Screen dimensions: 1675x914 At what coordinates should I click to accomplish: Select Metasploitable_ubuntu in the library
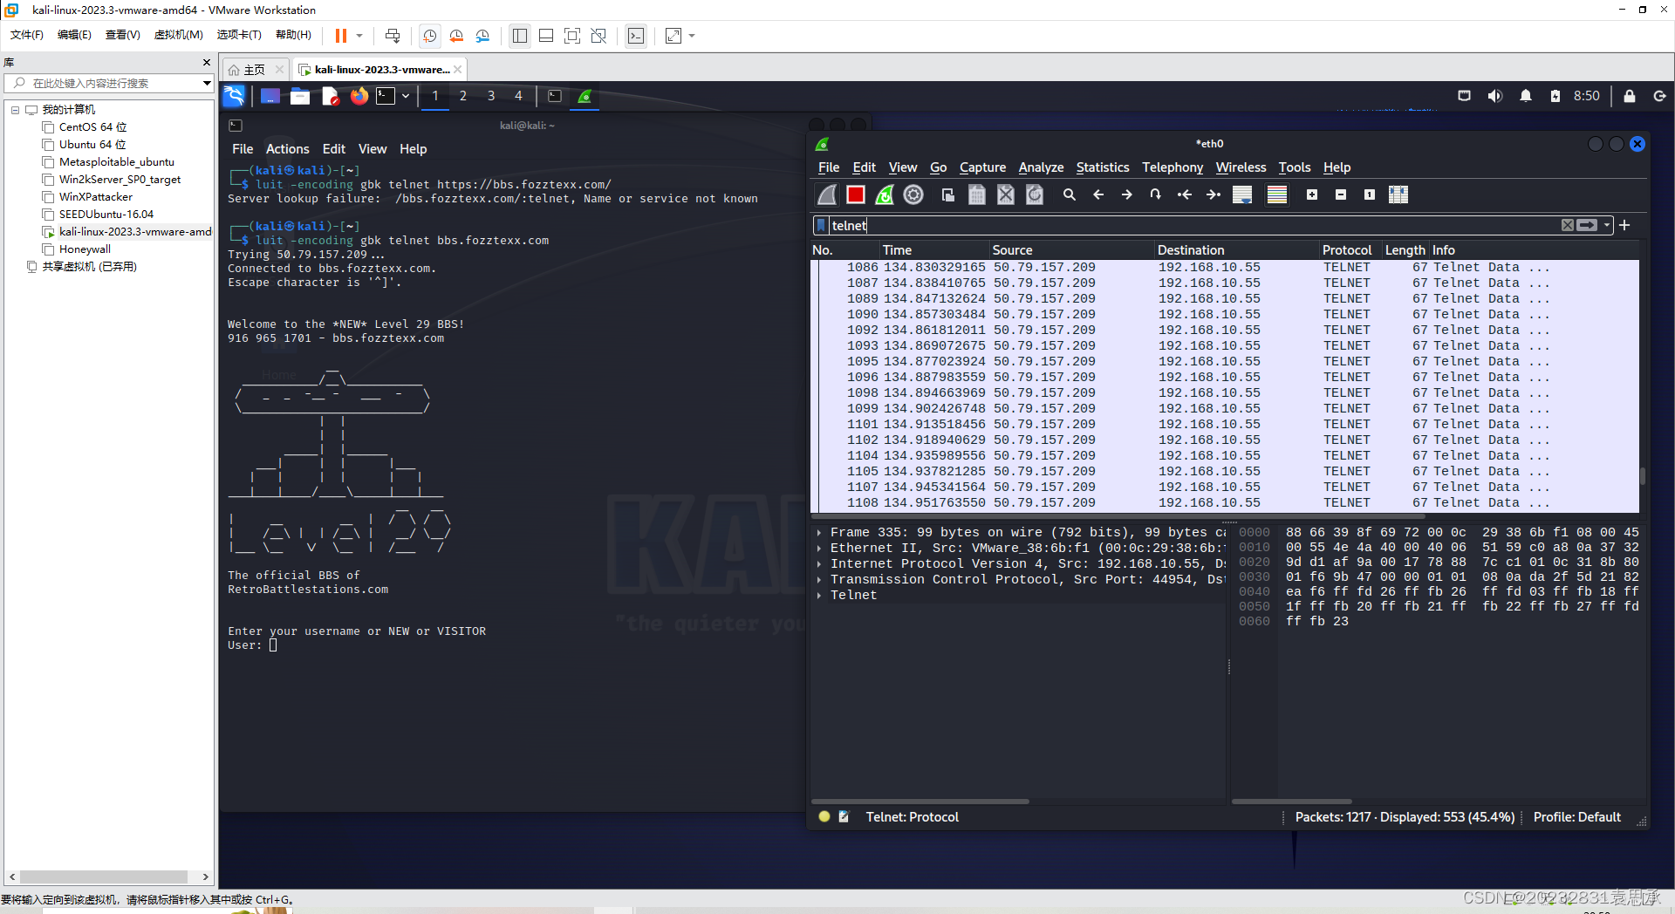117,162
